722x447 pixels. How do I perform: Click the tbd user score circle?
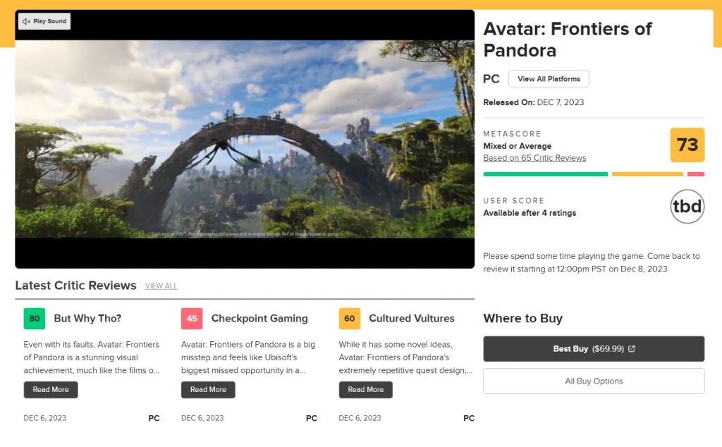click(687, 207)
